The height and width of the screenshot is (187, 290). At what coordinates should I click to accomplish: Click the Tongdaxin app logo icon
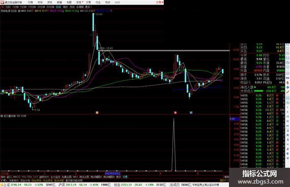point(2,2)
